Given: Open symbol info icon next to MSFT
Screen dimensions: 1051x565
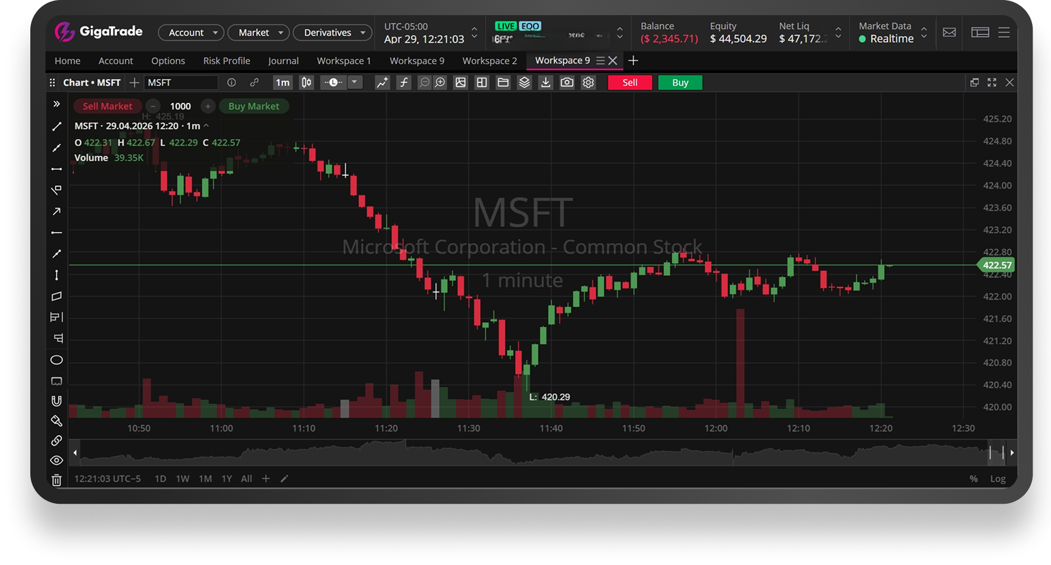Looking at the screenshot, I should coord(232,83).
